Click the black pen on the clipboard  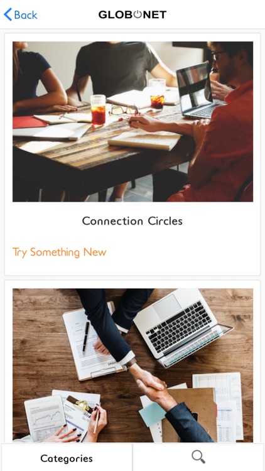tap(86, 337)
